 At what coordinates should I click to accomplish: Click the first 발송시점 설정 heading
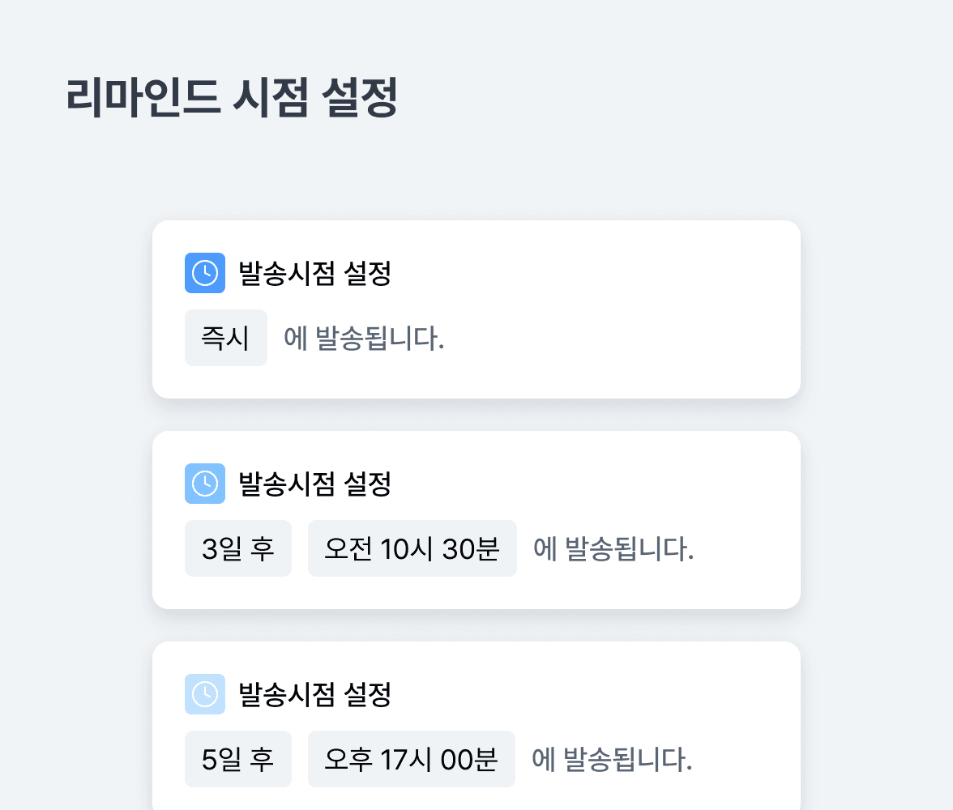pyautogui.click(x=313, y=273)
